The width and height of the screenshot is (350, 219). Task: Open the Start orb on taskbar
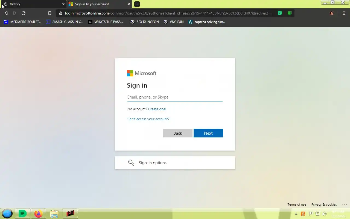pos(7,214)
